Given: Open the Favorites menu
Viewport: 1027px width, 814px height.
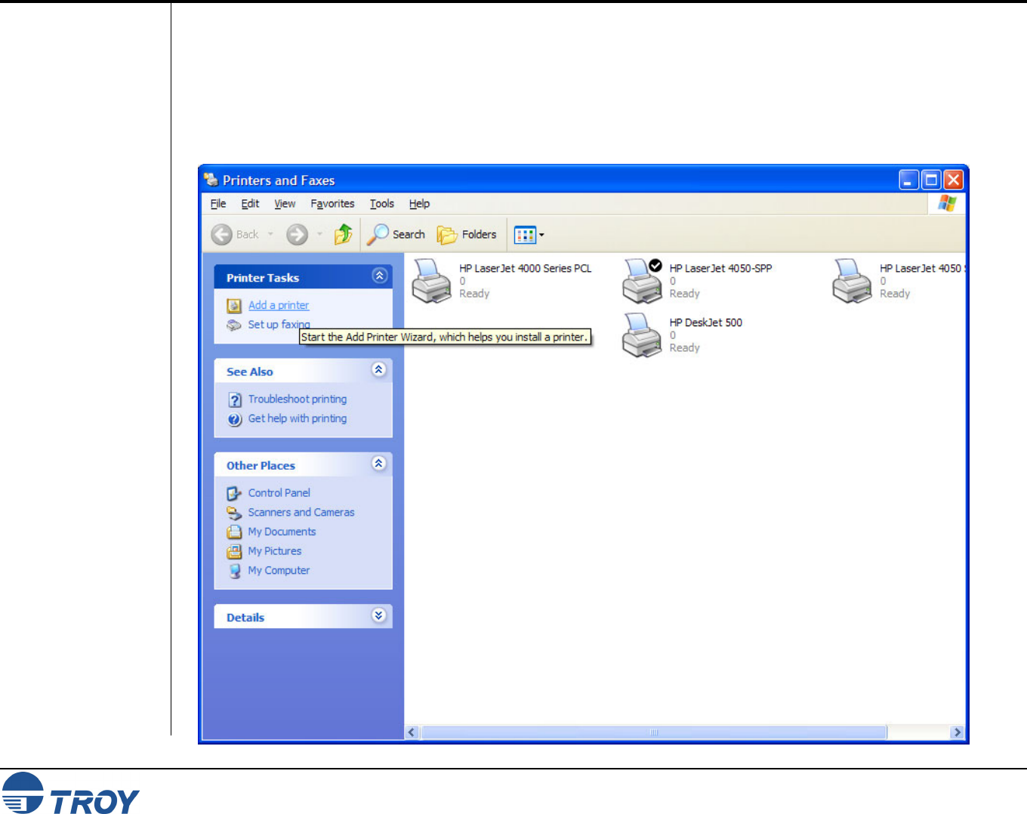Looking at the screenshot, I should point(332,204).
